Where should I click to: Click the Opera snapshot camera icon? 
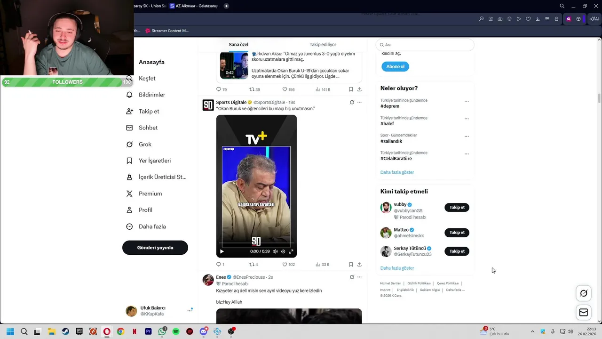500,19
